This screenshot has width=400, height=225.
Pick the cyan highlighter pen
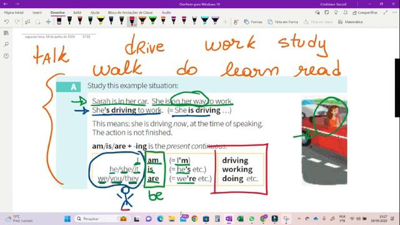tap(204, 21)
